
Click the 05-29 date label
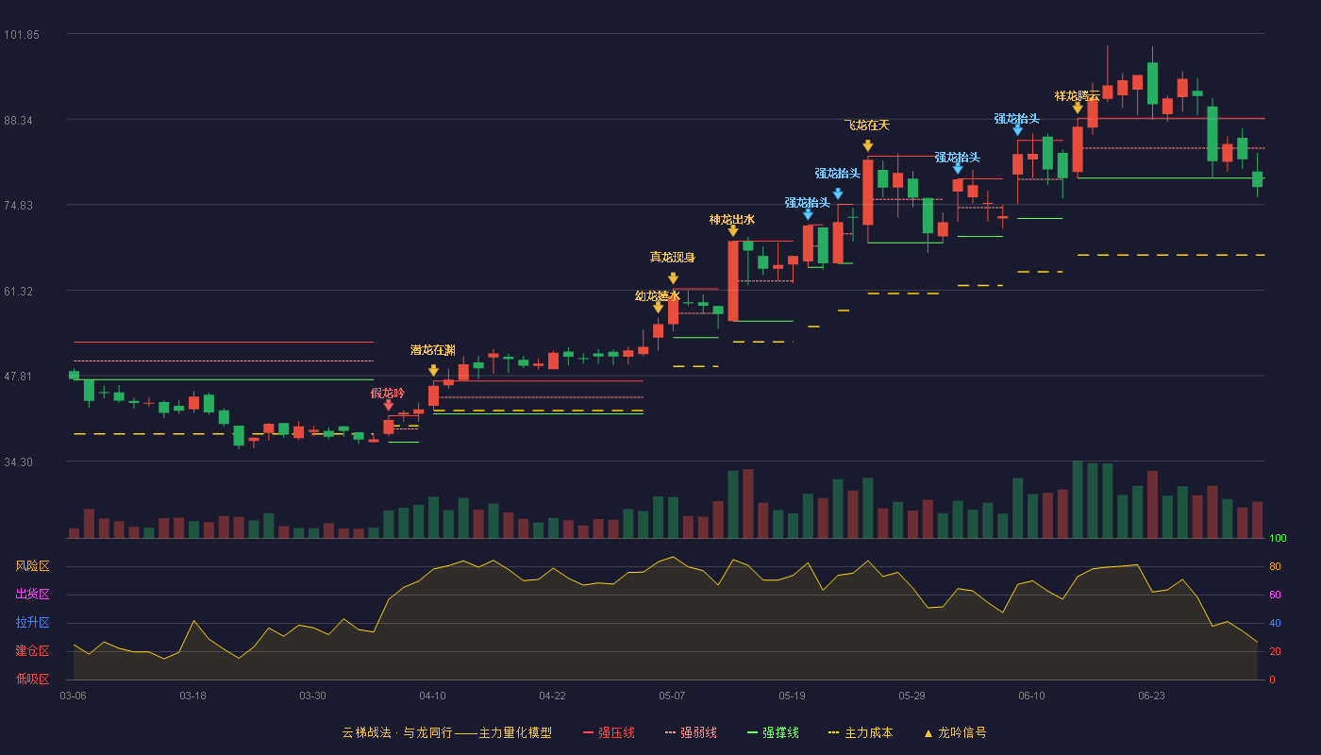tap(911, 696)
